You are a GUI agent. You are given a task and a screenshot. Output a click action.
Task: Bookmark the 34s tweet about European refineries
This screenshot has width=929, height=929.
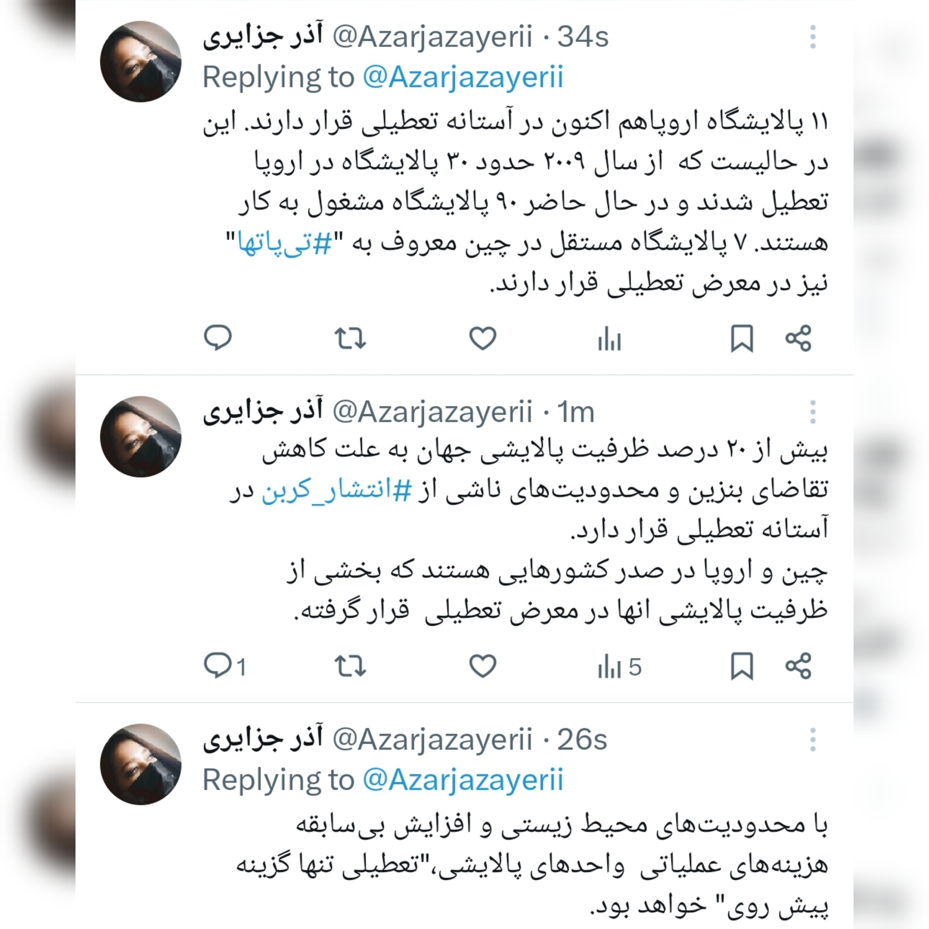pos(742,338)
